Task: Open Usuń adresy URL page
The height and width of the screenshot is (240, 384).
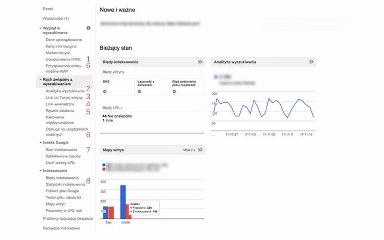Action: coord(60,163)
